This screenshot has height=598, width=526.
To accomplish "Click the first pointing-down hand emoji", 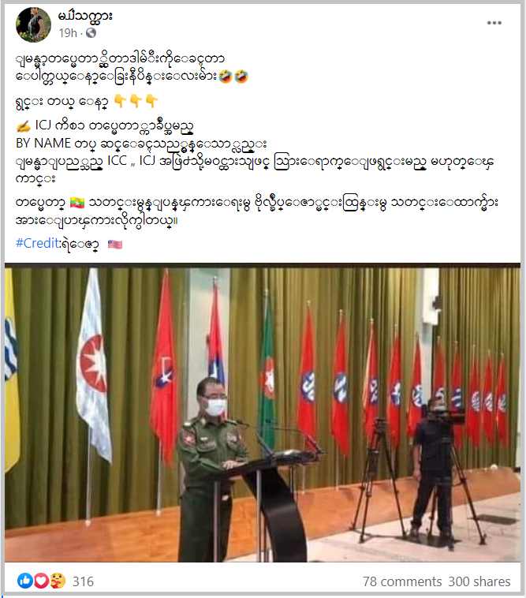I will pyautogui.click(x=121, y=101).
